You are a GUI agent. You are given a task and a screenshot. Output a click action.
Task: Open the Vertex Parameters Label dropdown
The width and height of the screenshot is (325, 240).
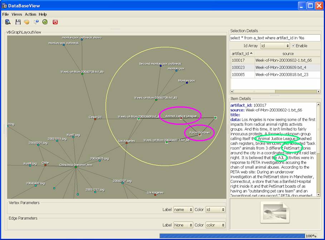[183, 210]
